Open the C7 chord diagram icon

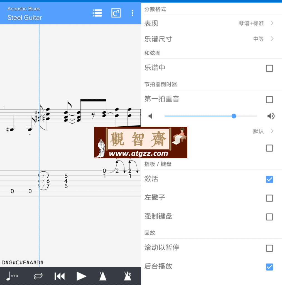coord(116,13)
